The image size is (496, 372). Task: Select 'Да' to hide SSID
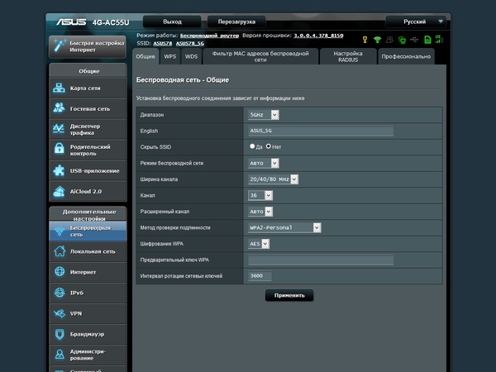pyautogui.click(x=253, y=146)
